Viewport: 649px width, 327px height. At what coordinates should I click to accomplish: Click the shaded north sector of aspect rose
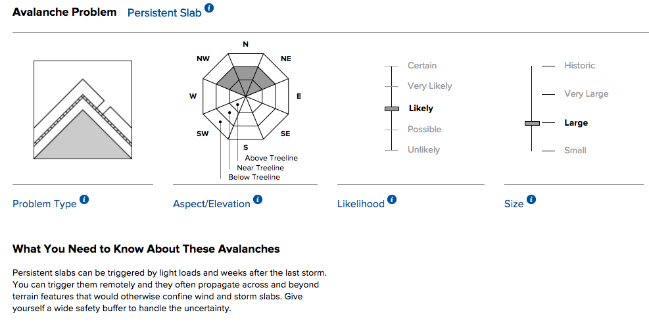(245, 76)
